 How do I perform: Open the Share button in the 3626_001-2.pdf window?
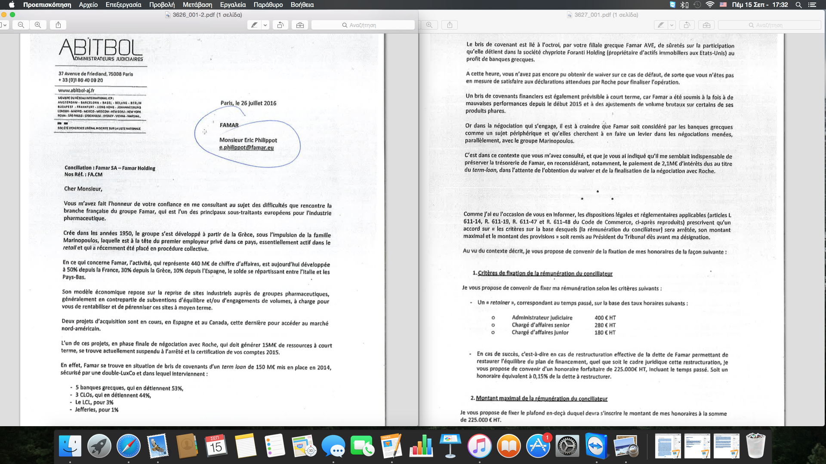(x=58, y=25)
